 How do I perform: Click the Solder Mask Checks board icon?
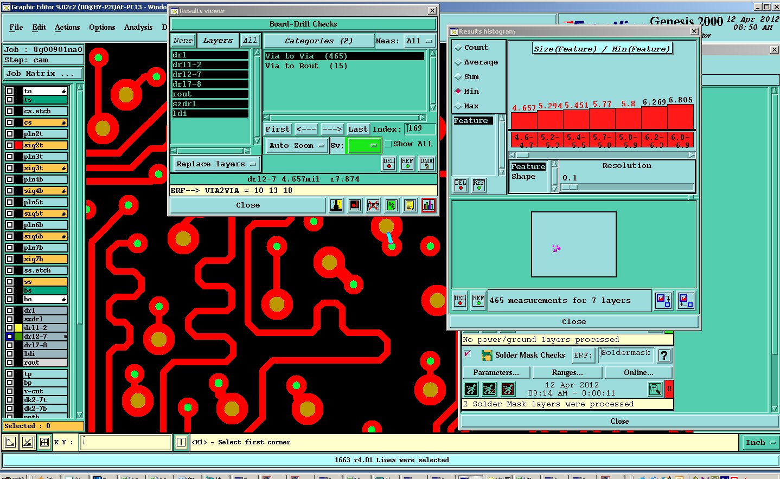[x=487, y=355]
